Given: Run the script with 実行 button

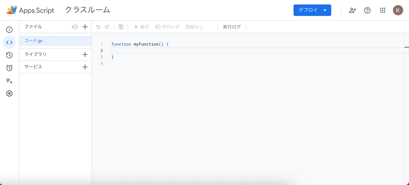Looking at the screenshot, I should click(142, 27).
